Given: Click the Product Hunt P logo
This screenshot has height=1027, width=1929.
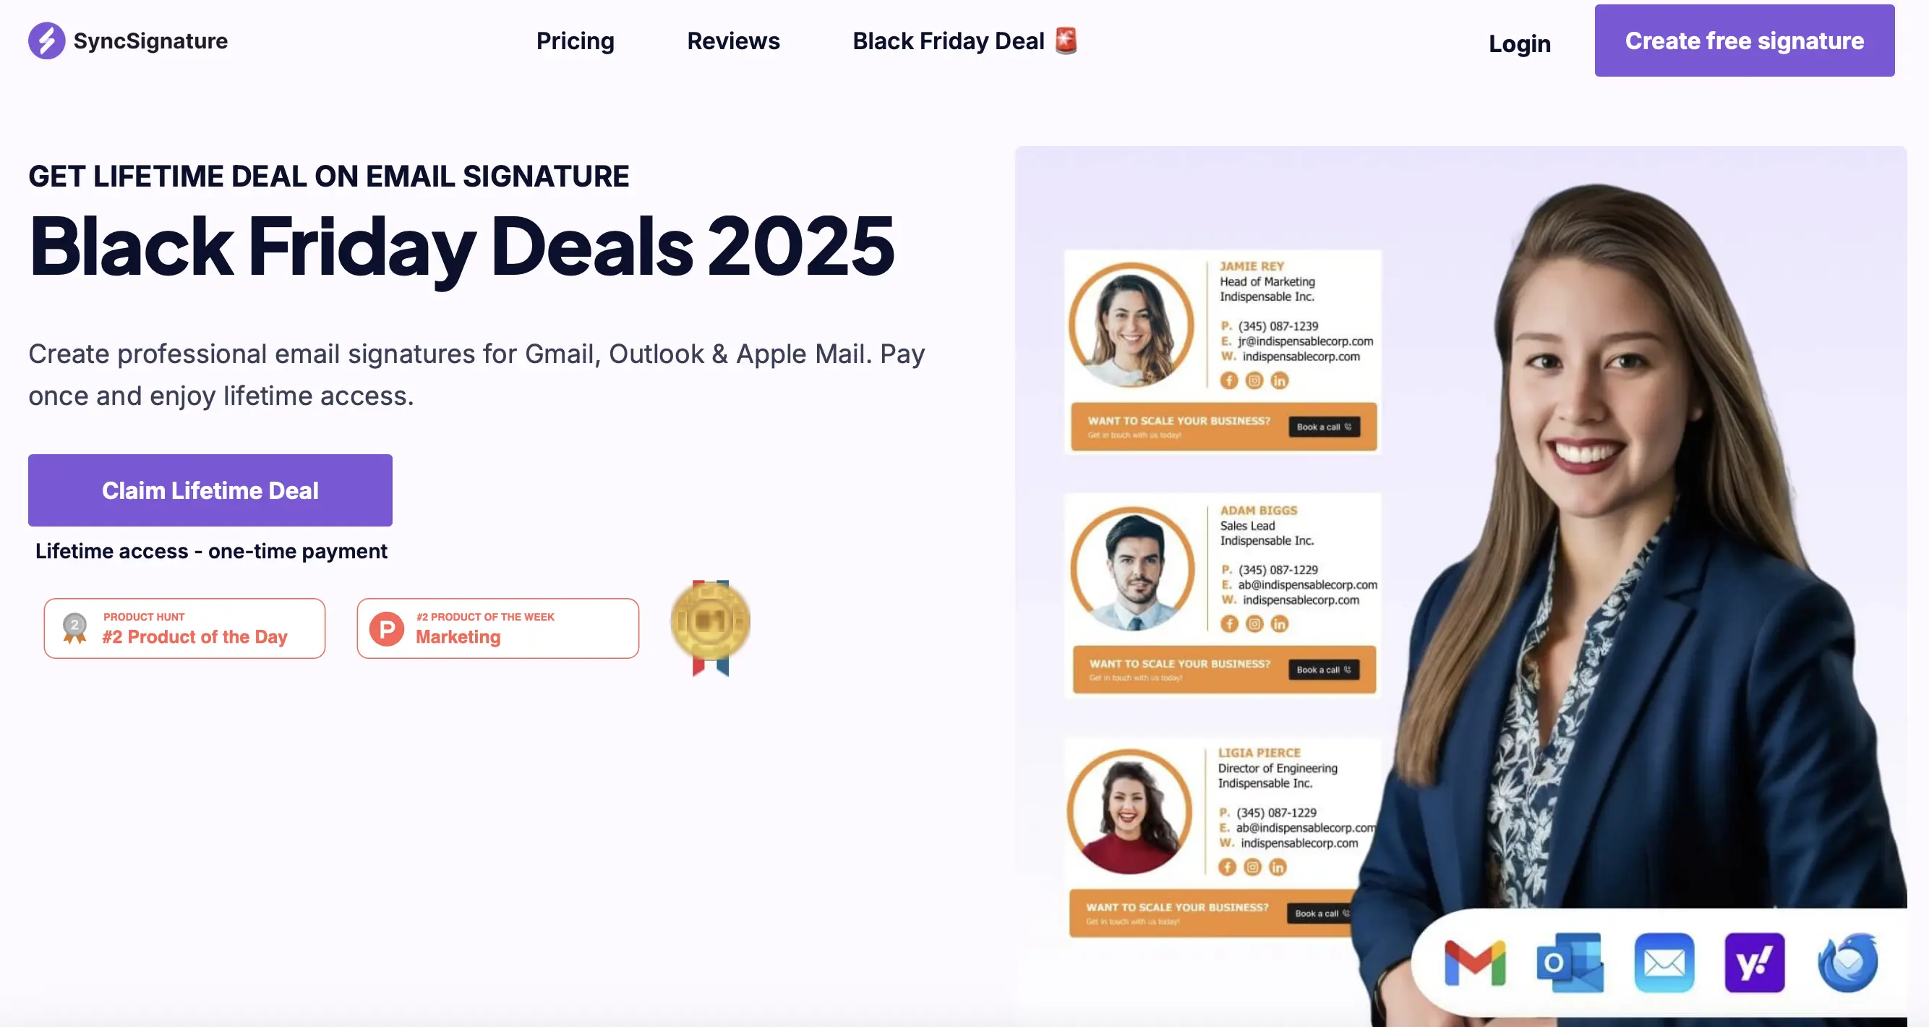Looking at the screenshot, I should (x=387, y=628).
